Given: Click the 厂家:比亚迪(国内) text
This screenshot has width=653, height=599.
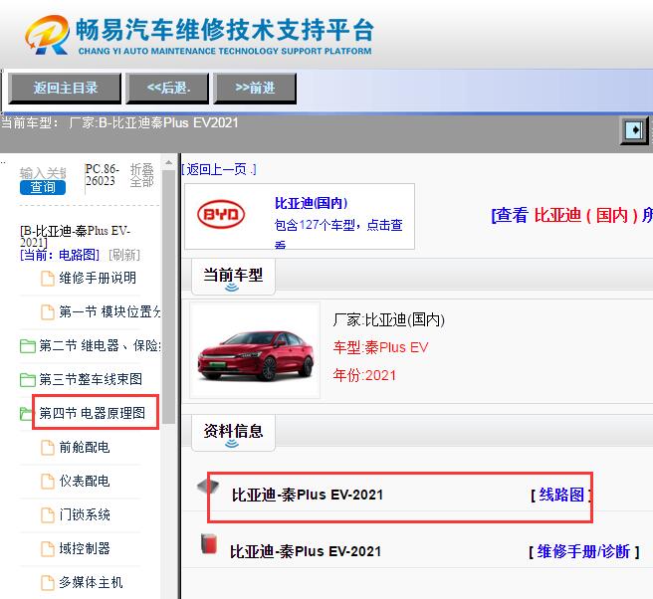Looking at the screenshot, I should (x=389, y=319).
